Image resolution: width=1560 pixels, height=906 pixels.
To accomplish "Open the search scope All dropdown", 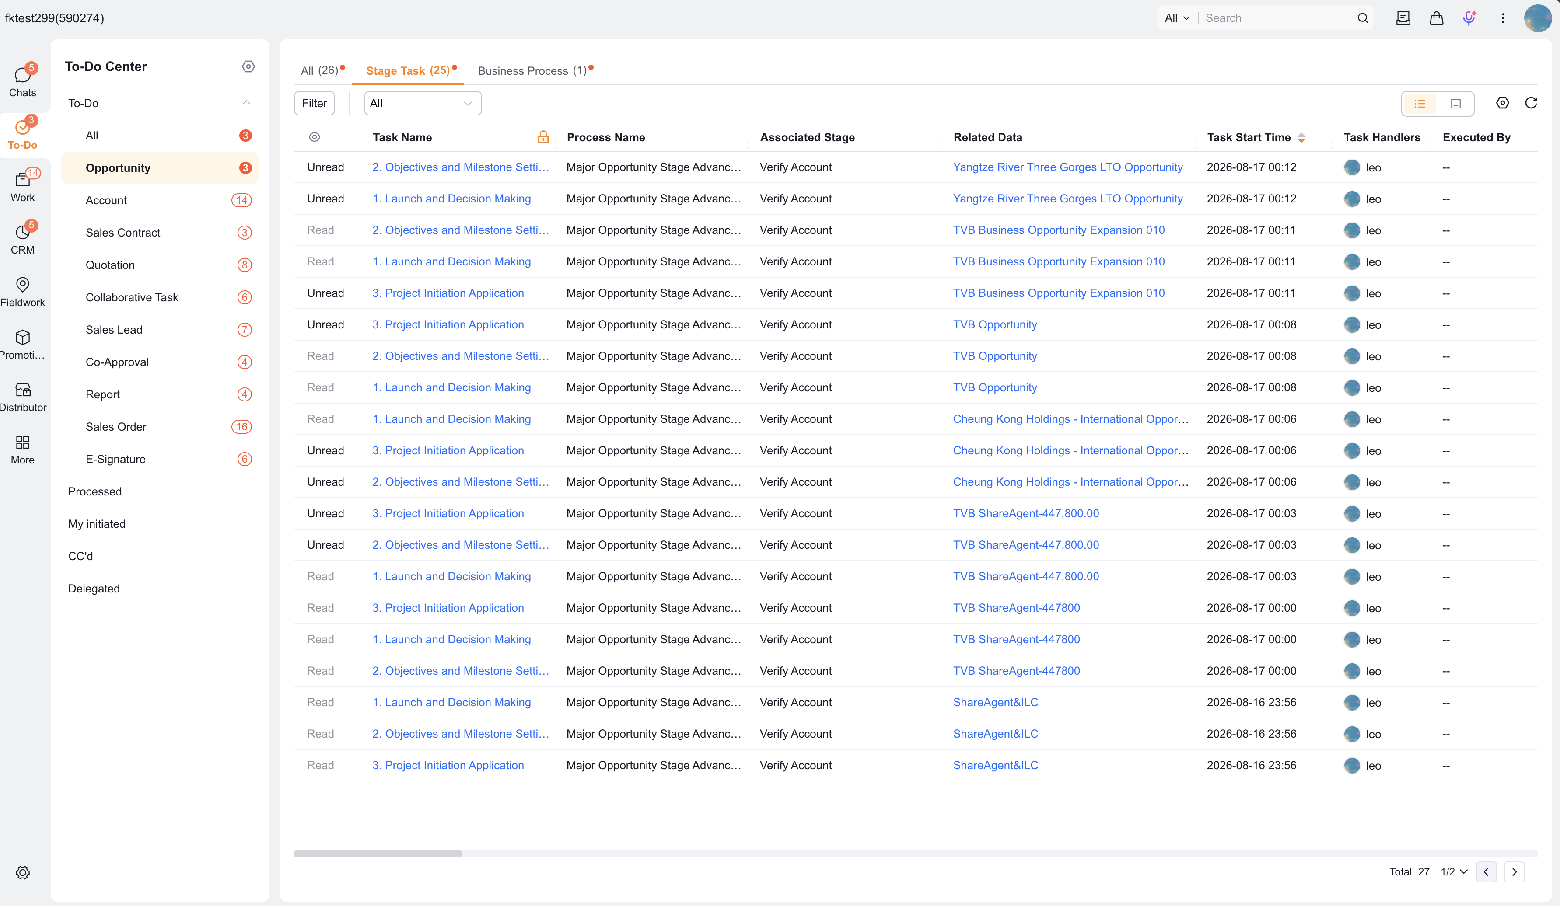I will click(x=1177, y=18).
